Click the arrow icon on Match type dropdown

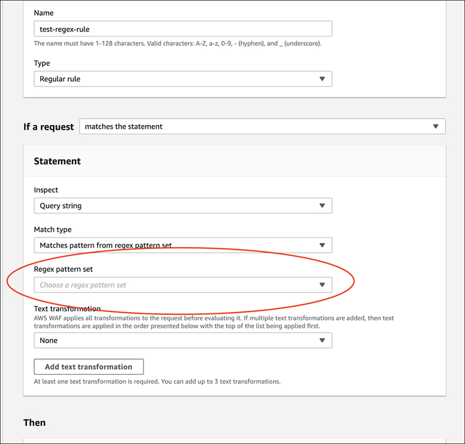point(322,245)
